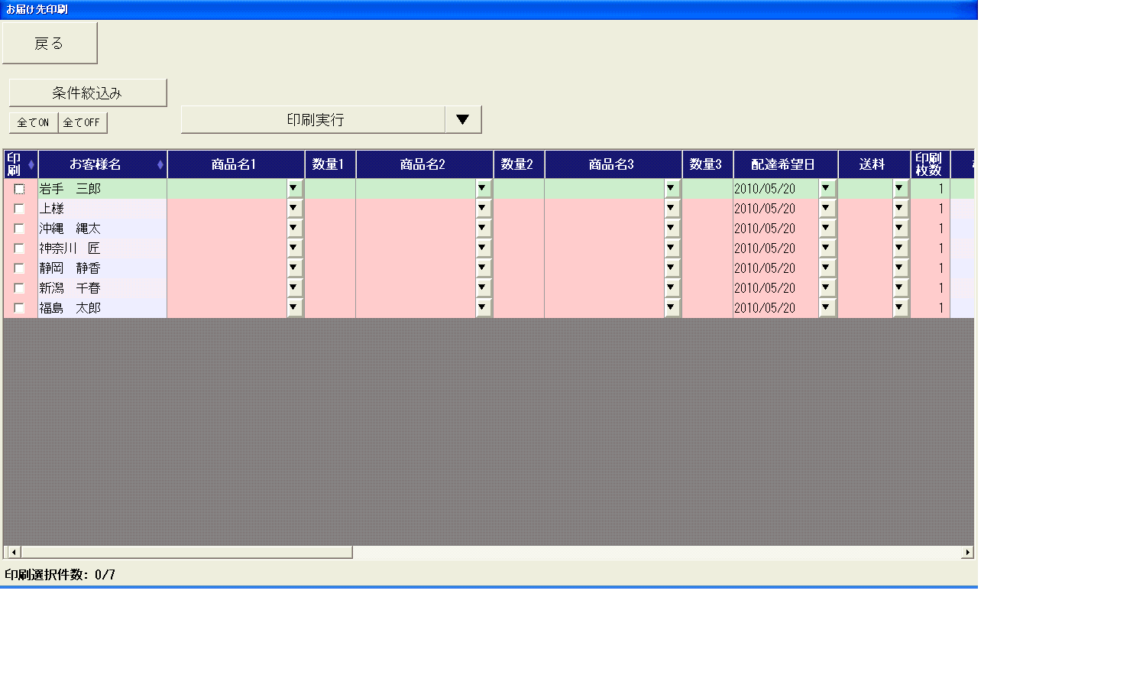Click the 戻る back button

[50, 43]
